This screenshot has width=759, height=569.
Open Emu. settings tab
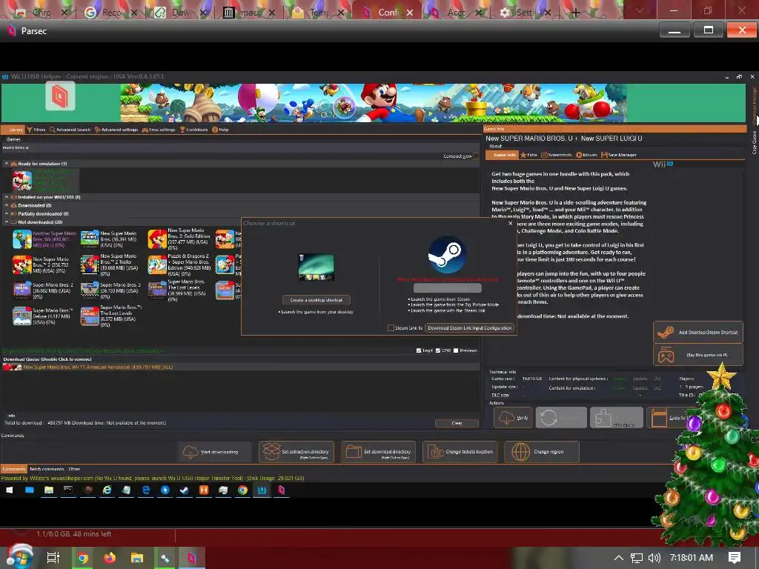click(159, 130)
